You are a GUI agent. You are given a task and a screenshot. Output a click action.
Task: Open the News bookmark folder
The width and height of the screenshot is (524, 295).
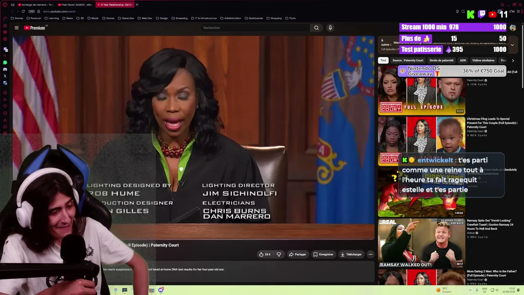pyautogui.click(x=68, y=18)
